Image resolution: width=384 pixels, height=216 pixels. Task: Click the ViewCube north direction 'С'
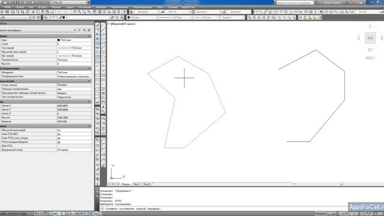click(370, 26)
